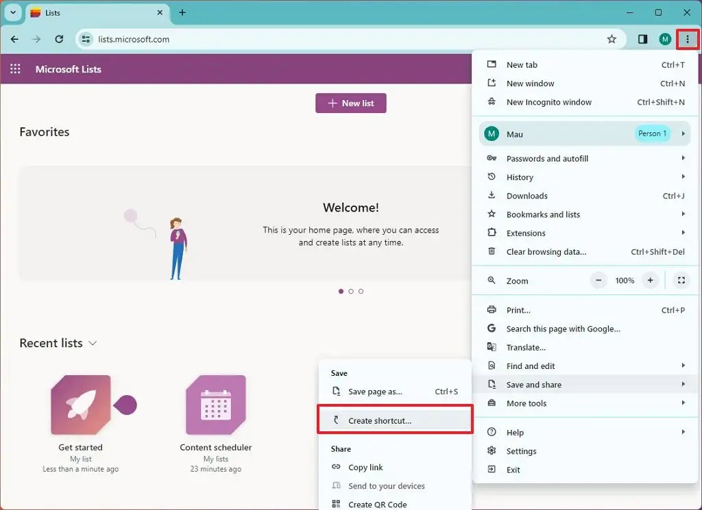This screenshot has height=510, width=702.
Task: Reload the current page
Action: (60, 39)
